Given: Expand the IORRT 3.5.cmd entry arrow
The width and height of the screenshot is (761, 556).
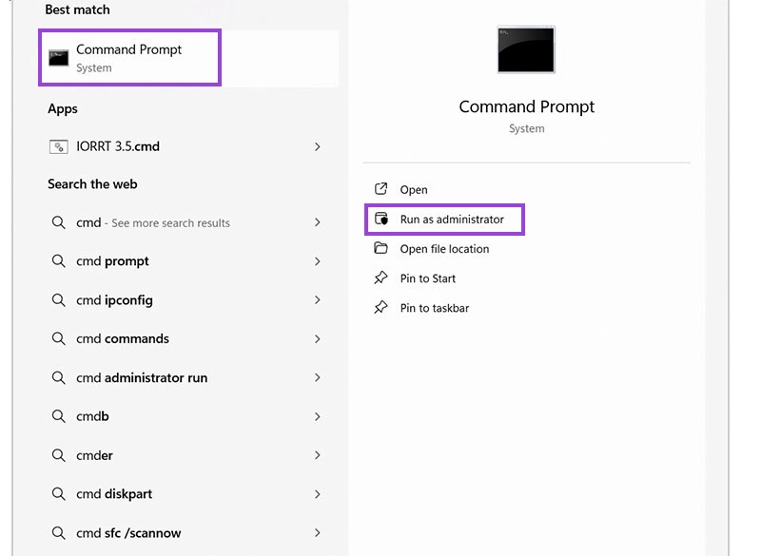Looking at the screenshot, I should coord(319,146).
